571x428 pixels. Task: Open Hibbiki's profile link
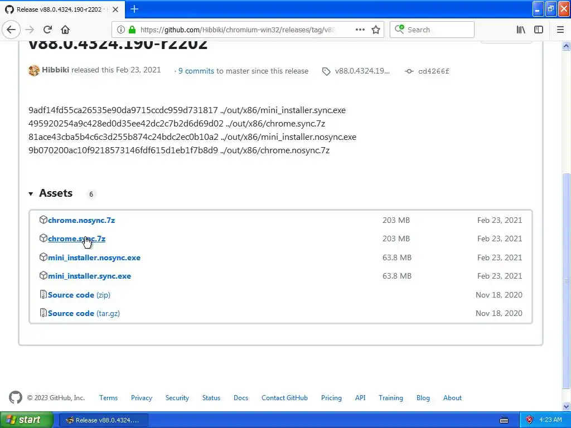click(x=55, y=70)
